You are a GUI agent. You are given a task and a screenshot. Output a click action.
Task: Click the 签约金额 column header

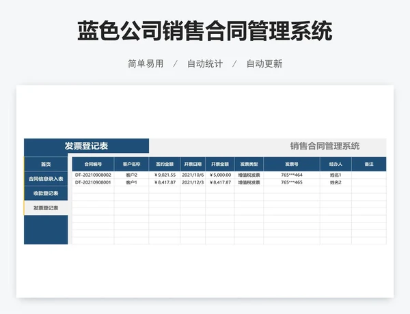coord(165,164)
